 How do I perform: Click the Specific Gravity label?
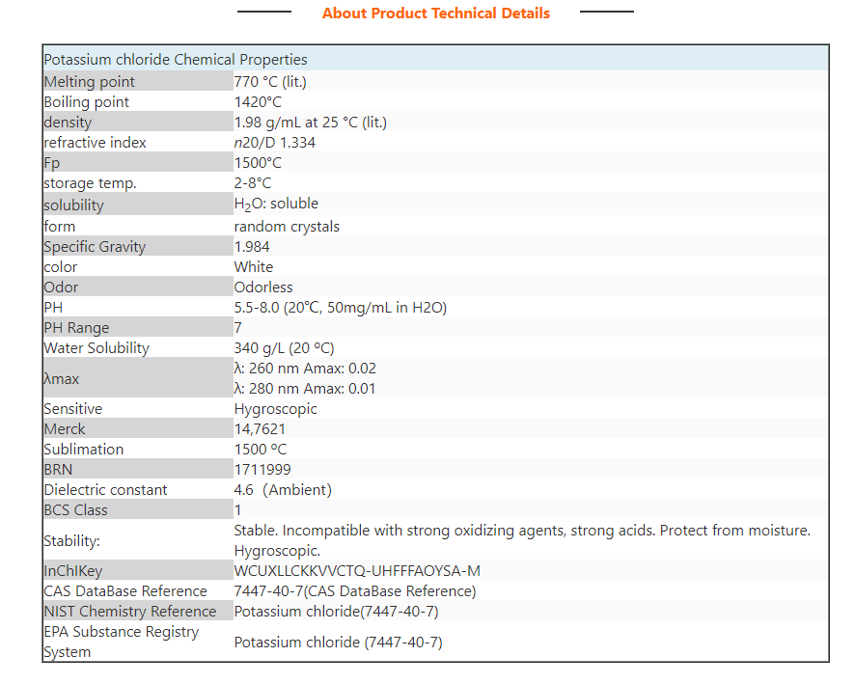click(95, 247)
